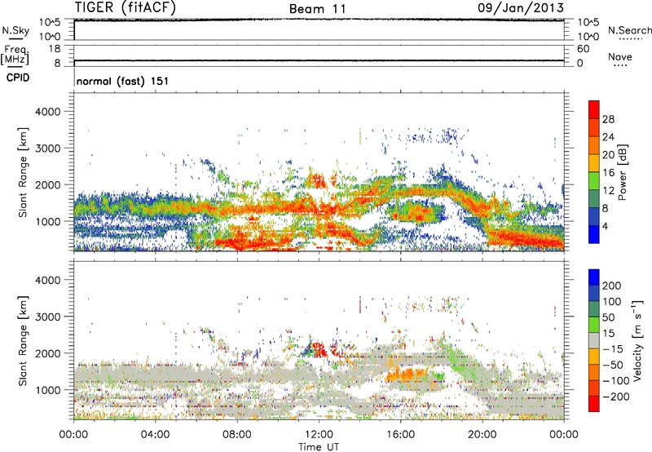Viewport: 652px width, 452px height.
Task: Select the orange velocity patch near 16:00–18:00
Action: click(406, 374)
